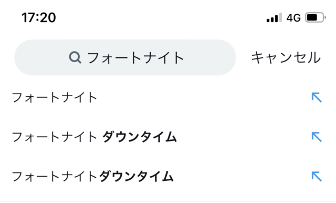Click the cellular signal bars icon
Screen dimensions: 336x203
tap(274, 17)
